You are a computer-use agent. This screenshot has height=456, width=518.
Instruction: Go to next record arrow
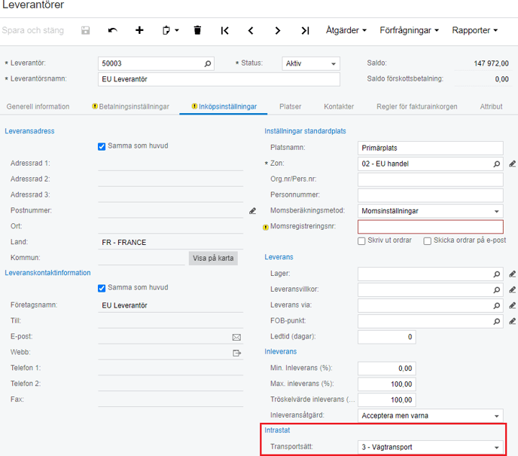tap(278, 31)
